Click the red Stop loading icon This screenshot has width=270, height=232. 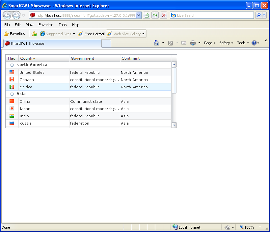tap(164, 15)
